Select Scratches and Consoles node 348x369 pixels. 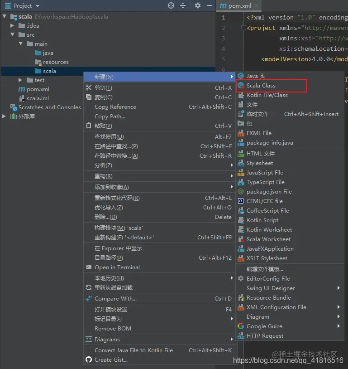(x=46, y=107)
